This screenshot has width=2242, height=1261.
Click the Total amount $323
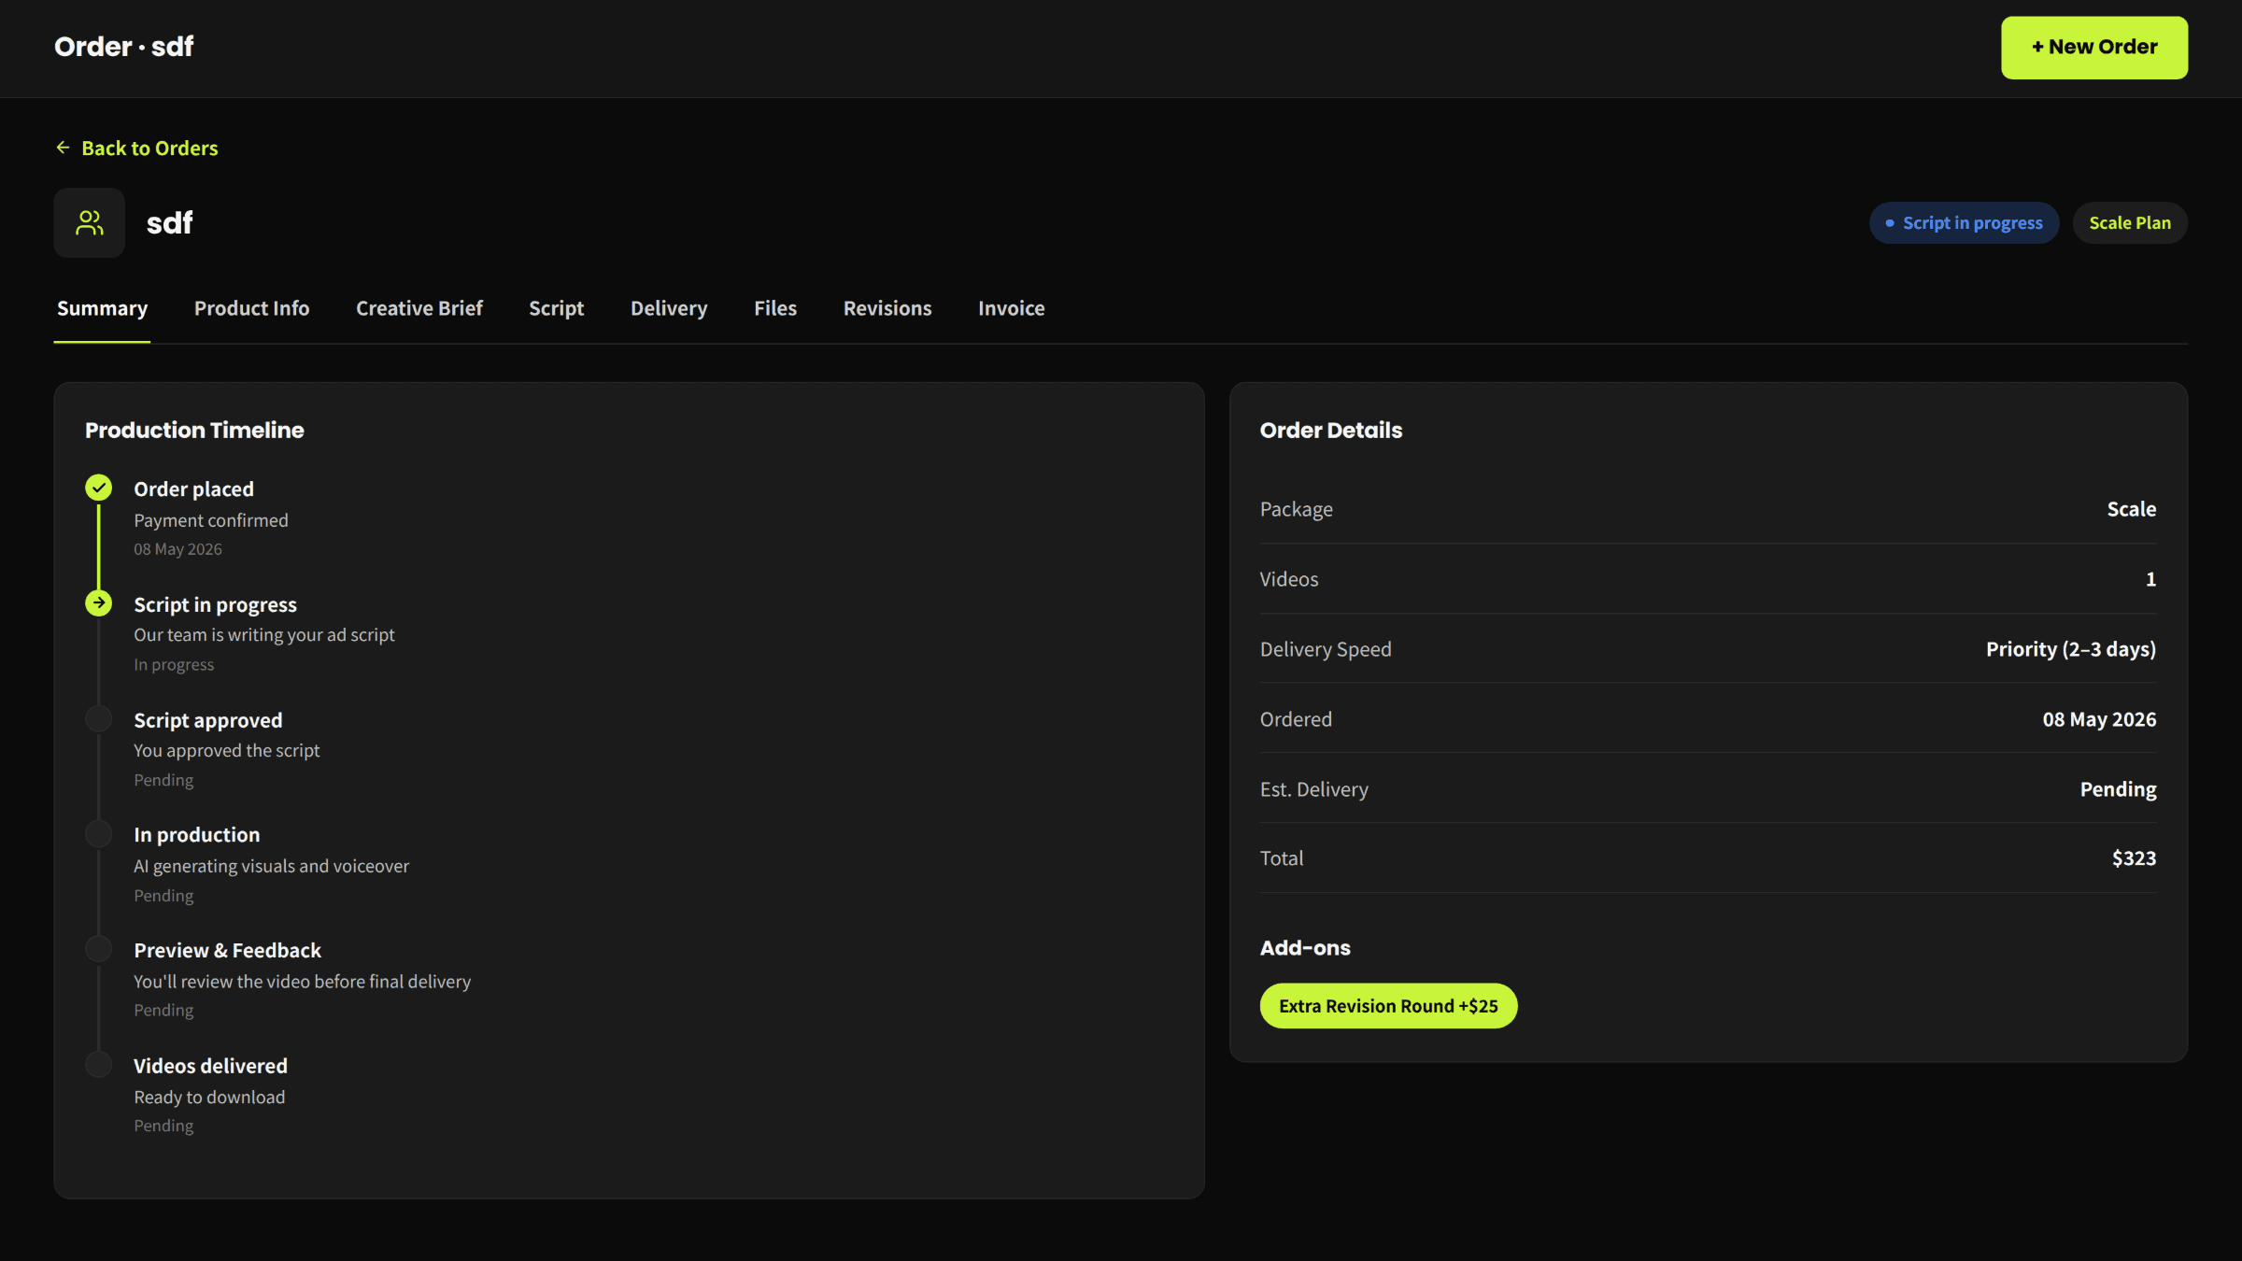pyautogui.click(x=2134, y=858)
